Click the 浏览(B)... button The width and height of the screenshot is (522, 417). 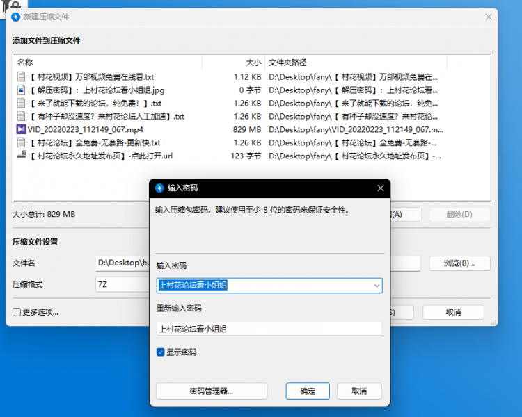tap(459, 263)
